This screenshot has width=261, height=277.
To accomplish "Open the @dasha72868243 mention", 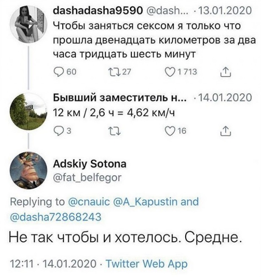I will tap(56, 217).
